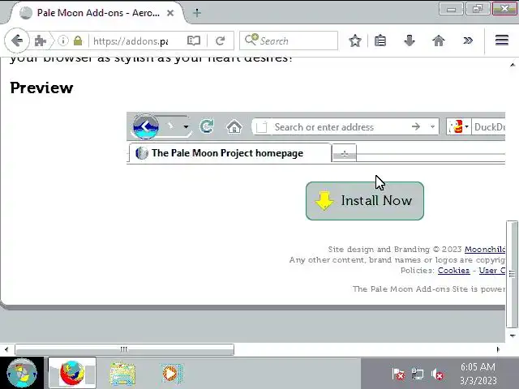Bookmark this page with the star icon
The width and height of the screenshot is (519, 389).
[x=355, y=41]
